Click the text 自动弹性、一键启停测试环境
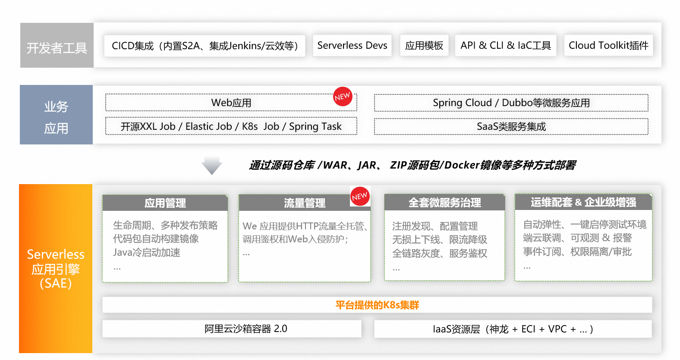Viewport: 680px width, 360px height. pyautogui.click(x=585, y=225)
